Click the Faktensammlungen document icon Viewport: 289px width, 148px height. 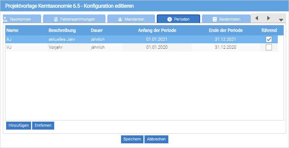[56, 19]
